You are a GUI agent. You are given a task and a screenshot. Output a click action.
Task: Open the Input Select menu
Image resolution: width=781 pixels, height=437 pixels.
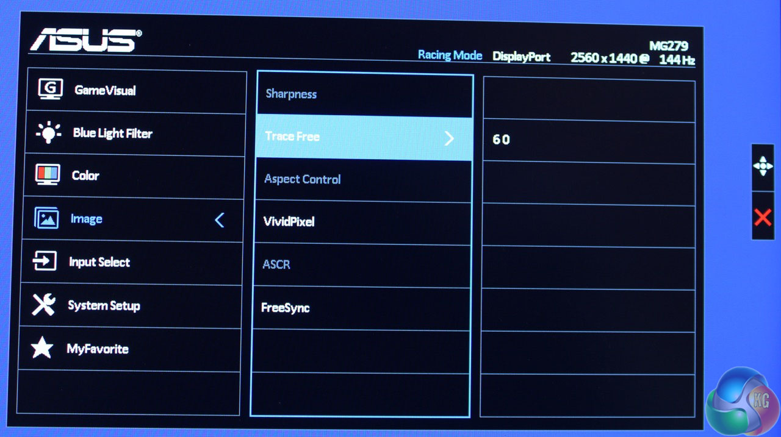(x=131, y=263)
